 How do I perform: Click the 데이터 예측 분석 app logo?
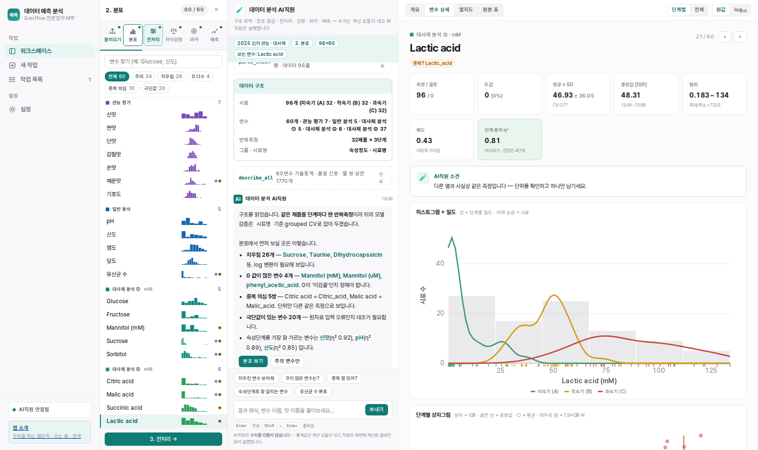pyautogui.click(x=14, y=15)
